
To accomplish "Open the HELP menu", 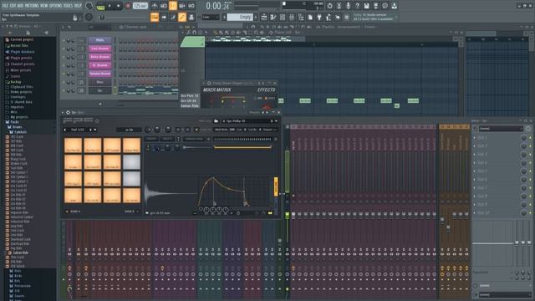I will click(78, 6).
